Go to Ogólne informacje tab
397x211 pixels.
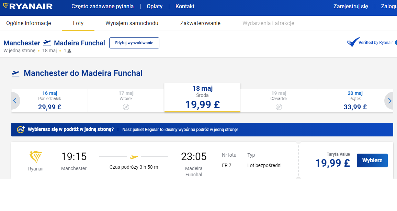click(29, 23)
